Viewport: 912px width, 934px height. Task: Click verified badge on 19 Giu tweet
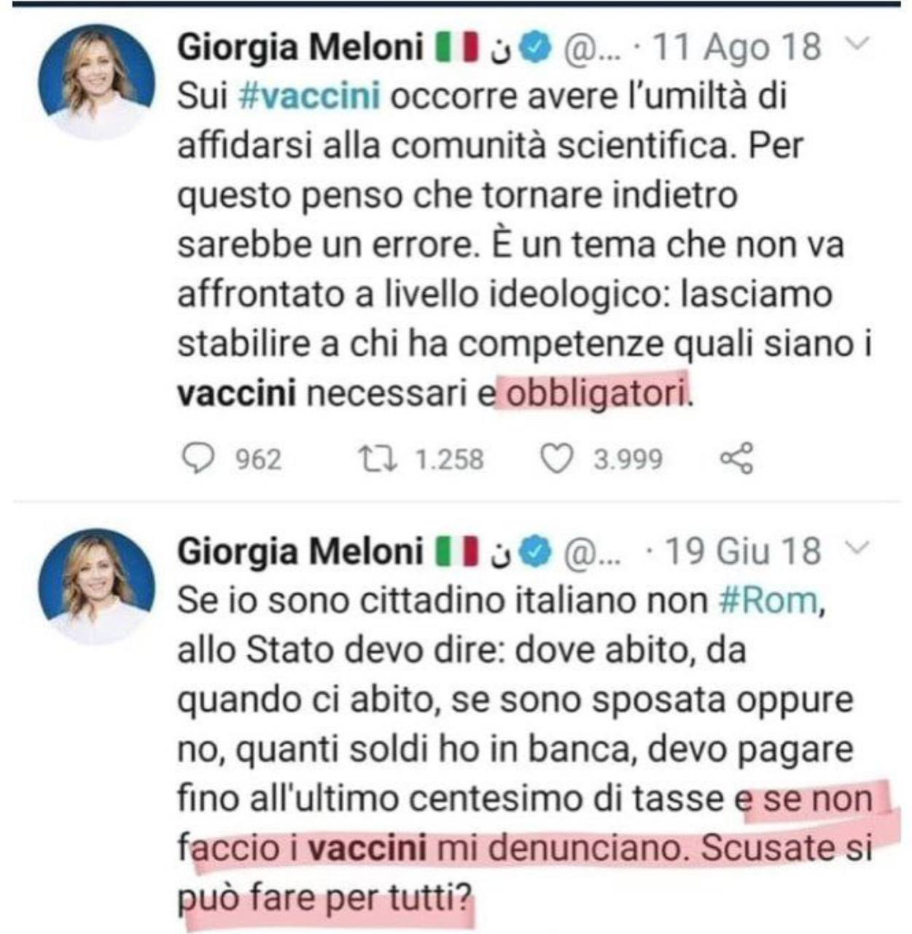pyautogui.click(x=538, y=552)
